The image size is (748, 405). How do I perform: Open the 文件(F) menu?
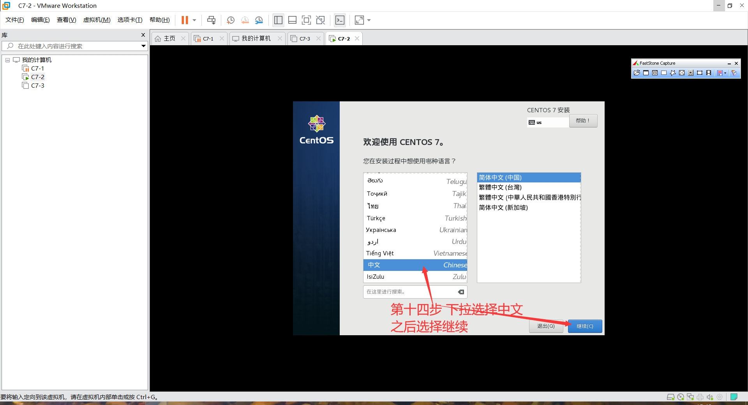15,20
